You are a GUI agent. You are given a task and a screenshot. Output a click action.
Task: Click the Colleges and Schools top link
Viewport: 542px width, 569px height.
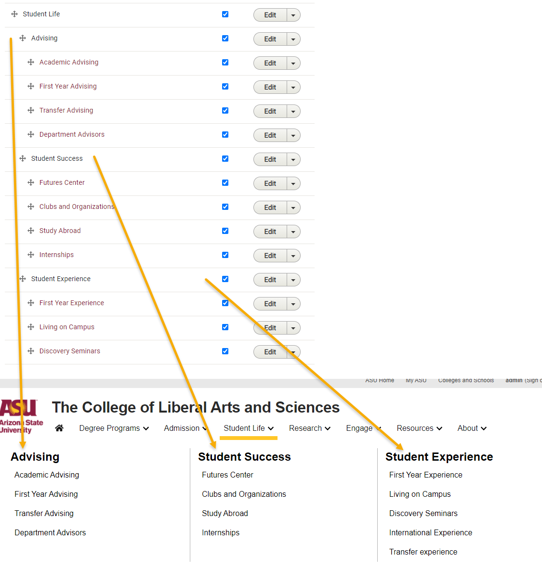click(x=466, y=380)
